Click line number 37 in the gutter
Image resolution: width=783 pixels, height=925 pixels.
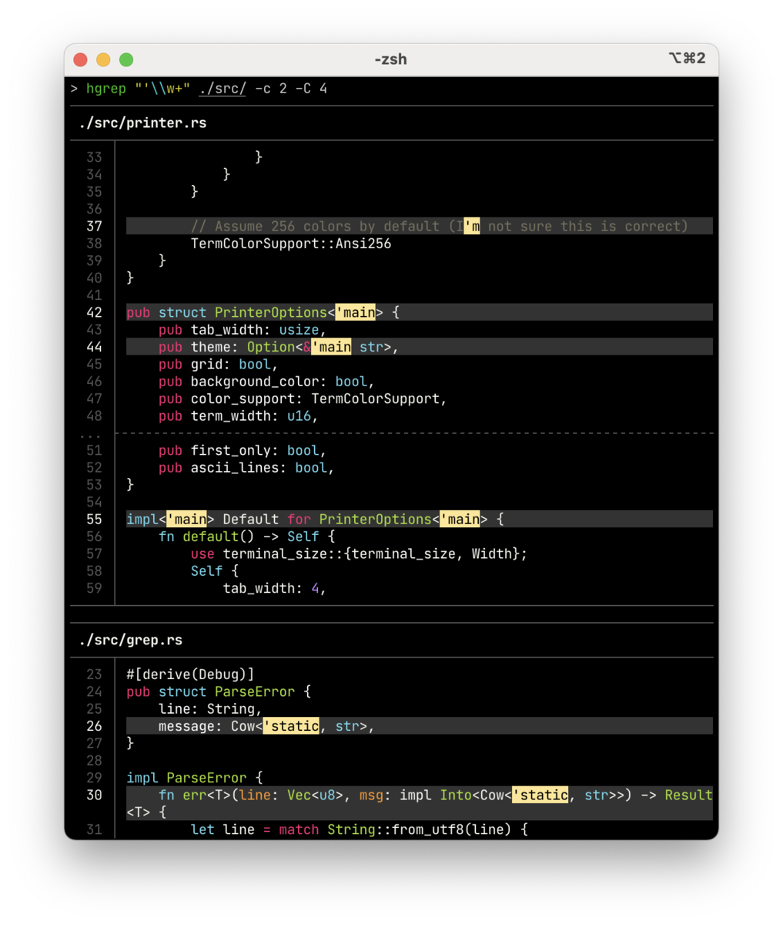(94, 226)
